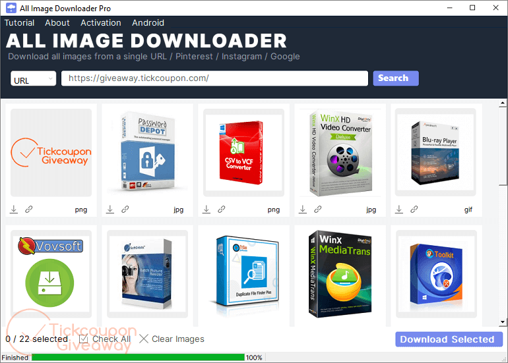Download the Password Depot jpg image
The image size is (508, 363).
point(110,209)
